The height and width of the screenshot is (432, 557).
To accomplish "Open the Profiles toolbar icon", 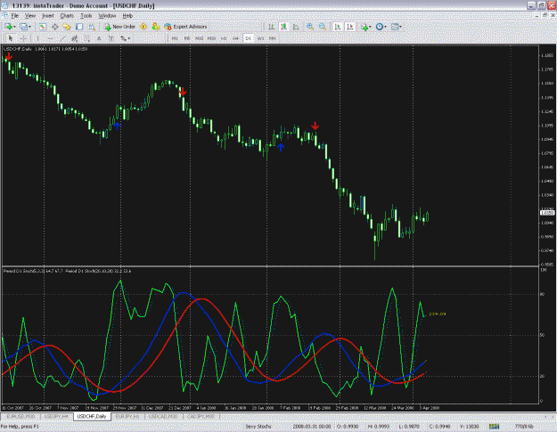I will (23, 27).
